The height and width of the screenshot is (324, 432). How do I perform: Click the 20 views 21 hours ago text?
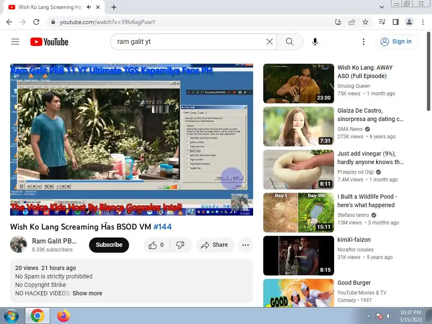click(46, 268)
